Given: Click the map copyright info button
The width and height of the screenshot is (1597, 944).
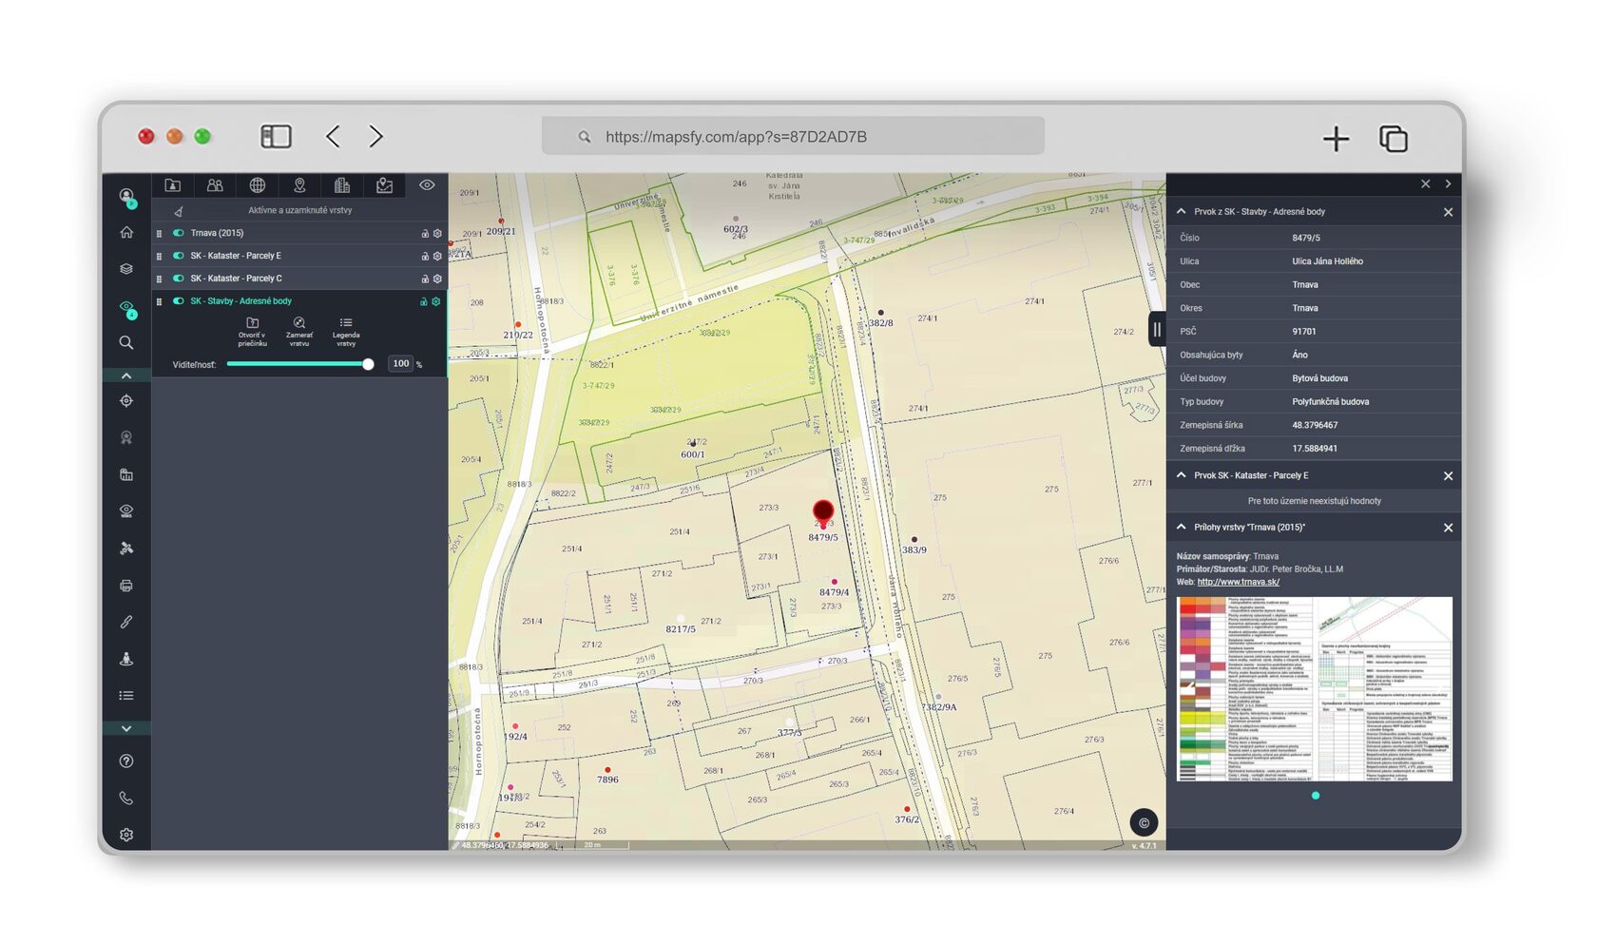Looking at the screenshot, I should 1144,823.
